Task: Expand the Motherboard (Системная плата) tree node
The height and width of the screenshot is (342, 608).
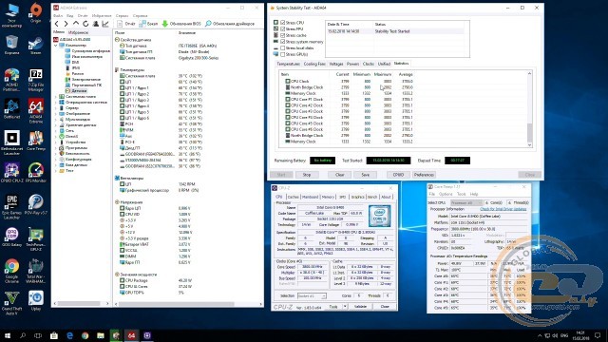Action: (55, 97)
